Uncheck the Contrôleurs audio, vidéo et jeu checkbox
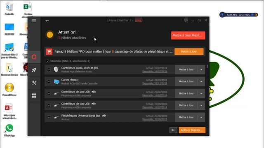This screenshot has height=148, width=264. pyautogui.click(x=49, y=69)
